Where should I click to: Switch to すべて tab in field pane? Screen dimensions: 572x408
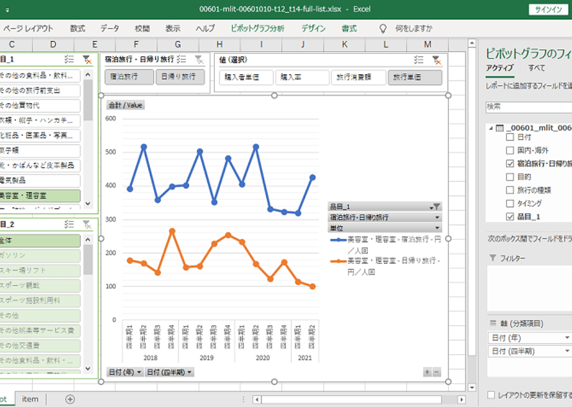pyautogui.click(x=536, y=68)
